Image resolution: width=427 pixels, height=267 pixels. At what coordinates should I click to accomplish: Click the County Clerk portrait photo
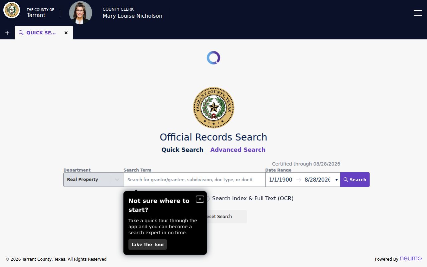point(80,13)
